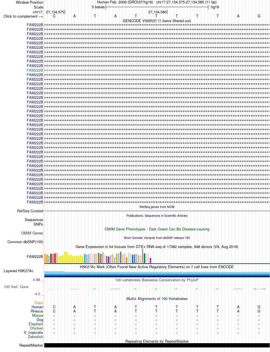Viewport: 270px width, 352px height.
Task: Click the blue PhyloP bar under base G
Action: pyautogui.click(x=259, y=289)
